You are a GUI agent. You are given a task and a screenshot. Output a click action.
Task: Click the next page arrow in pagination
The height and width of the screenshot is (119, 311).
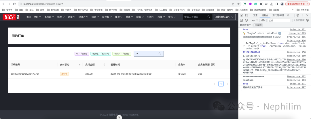pos(227,84)
